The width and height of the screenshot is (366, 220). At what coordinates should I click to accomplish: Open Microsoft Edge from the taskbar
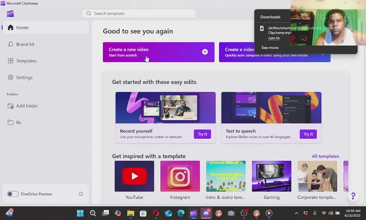(181, 213)
